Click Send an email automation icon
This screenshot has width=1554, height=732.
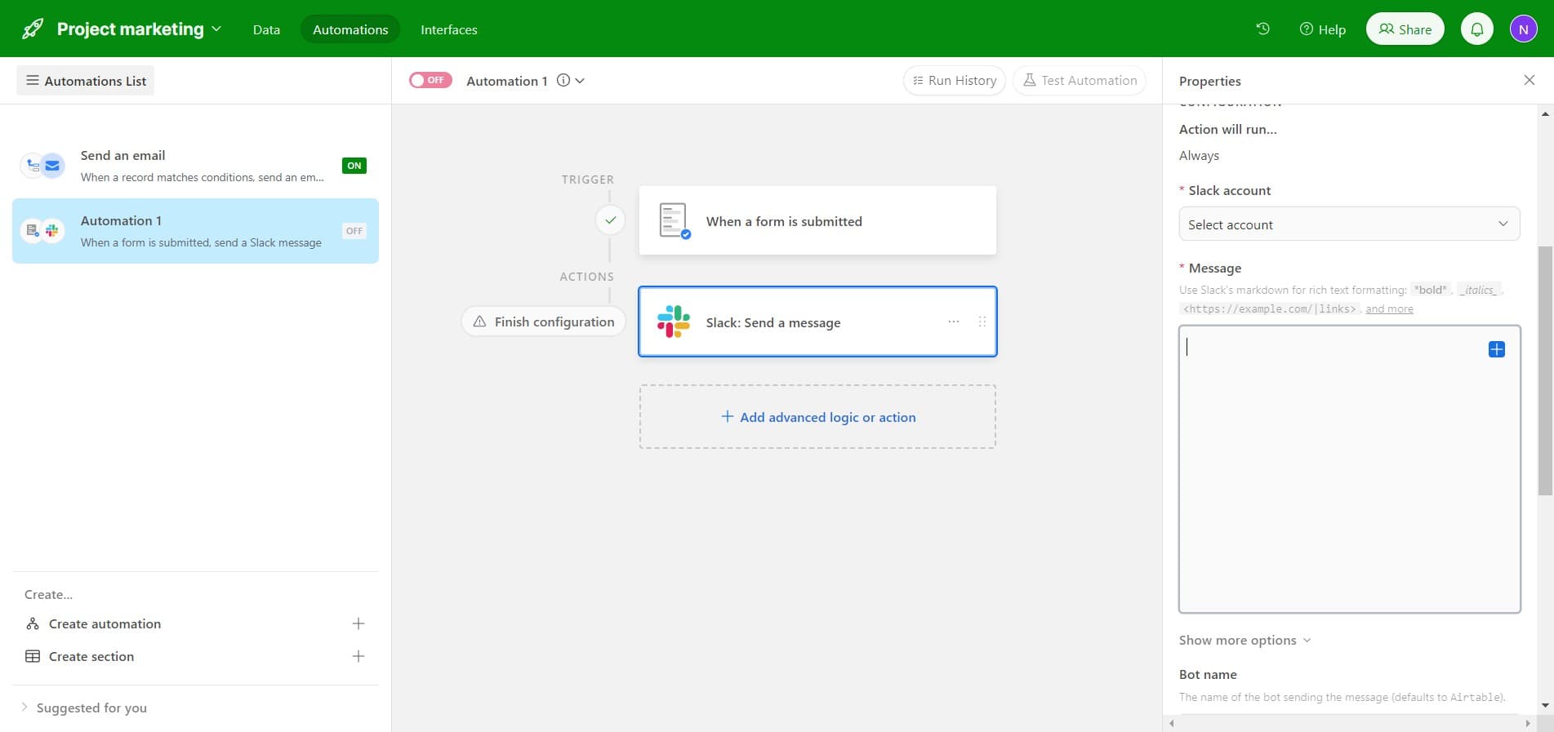[x=42, y=166]
